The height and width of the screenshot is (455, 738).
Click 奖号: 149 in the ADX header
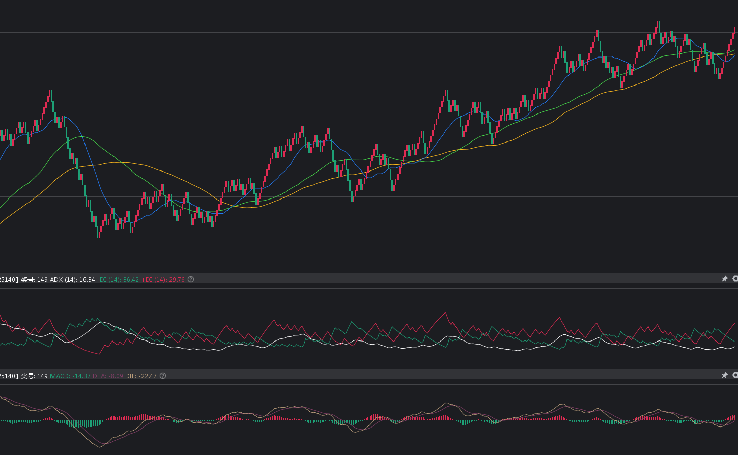[35, 279]
